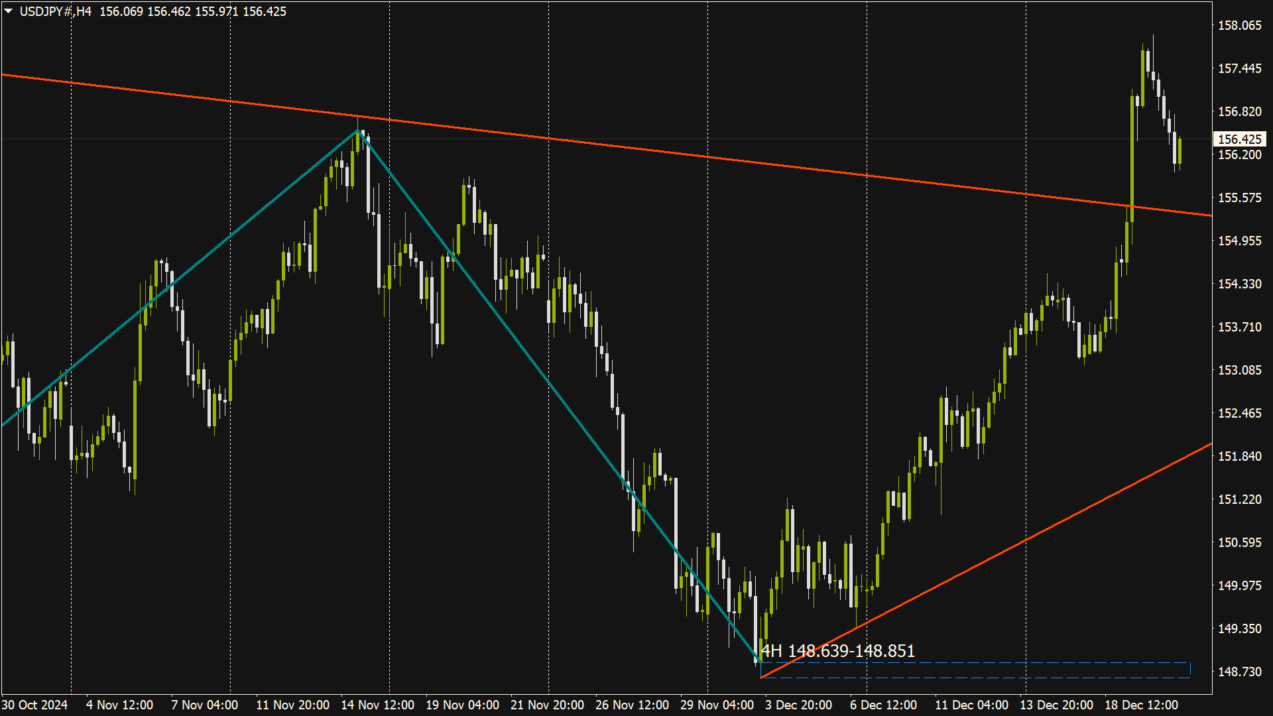This screenshot has height=716, width=1273.
Task: Select the 13 Dec 20:00 time label
Action: click(x=1057, y=705)
